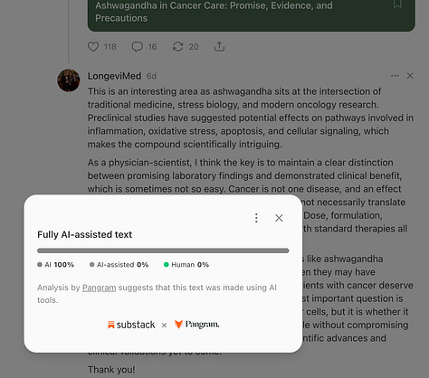Open comments via speech bubble icon
Screen dimensions: 429x378
[137, 47]
